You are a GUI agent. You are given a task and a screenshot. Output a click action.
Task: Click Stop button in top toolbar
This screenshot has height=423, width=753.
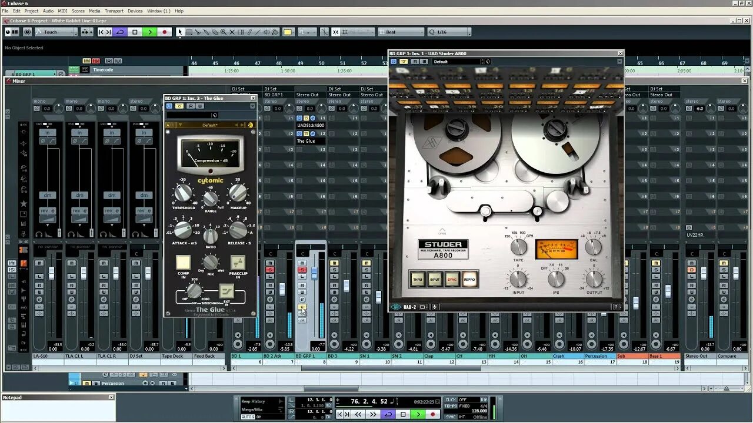click(135, 32)
